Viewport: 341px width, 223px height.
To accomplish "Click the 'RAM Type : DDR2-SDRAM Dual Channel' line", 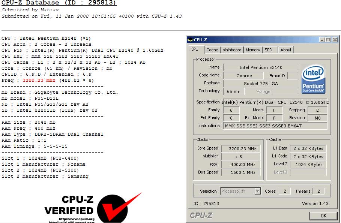I will click(52, 134).
